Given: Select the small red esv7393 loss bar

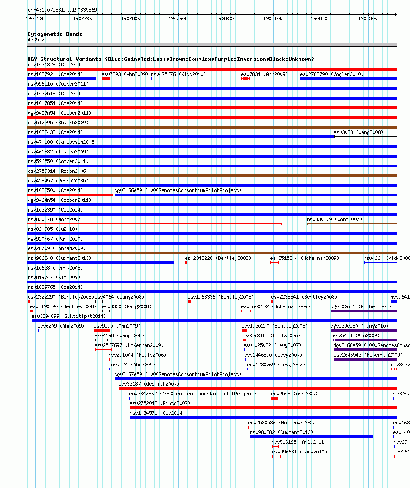Looking at the screenshot, I should click(106, 79).
